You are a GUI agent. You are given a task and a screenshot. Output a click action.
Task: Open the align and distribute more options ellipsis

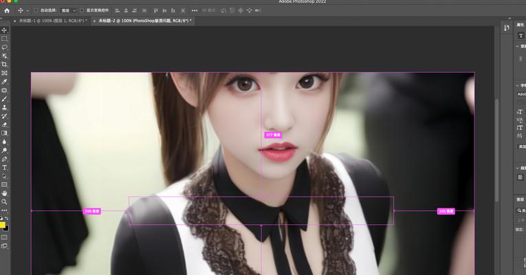pos(195,10)
